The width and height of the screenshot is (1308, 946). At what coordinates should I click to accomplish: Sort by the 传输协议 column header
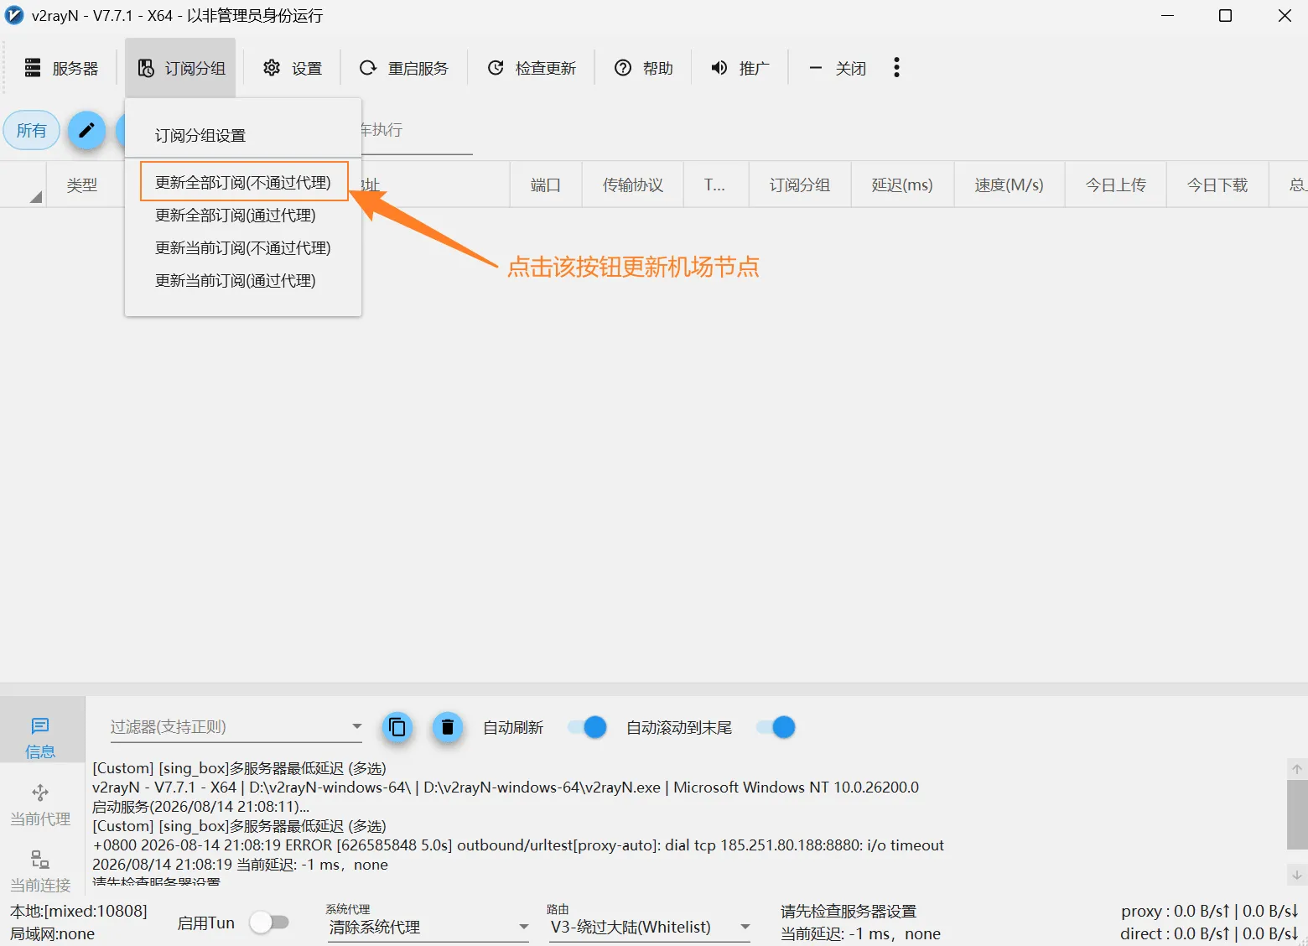tap(633, 185)
